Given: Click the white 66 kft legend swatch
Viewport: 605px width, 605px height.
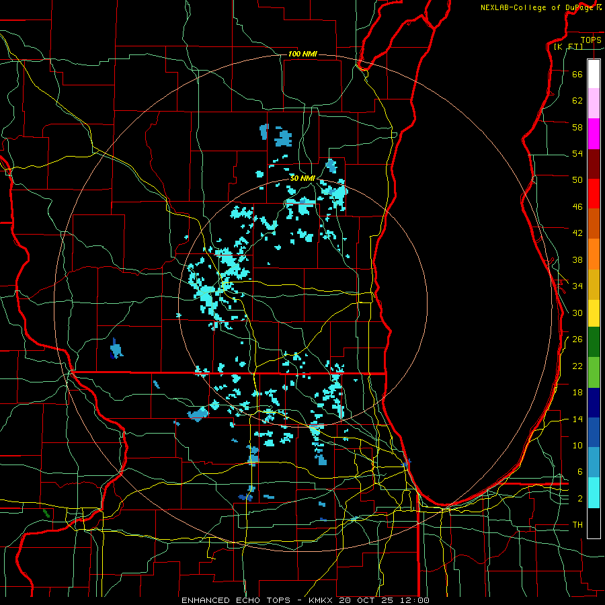Looking at the screenshot, I should click(x=594, y=74).
